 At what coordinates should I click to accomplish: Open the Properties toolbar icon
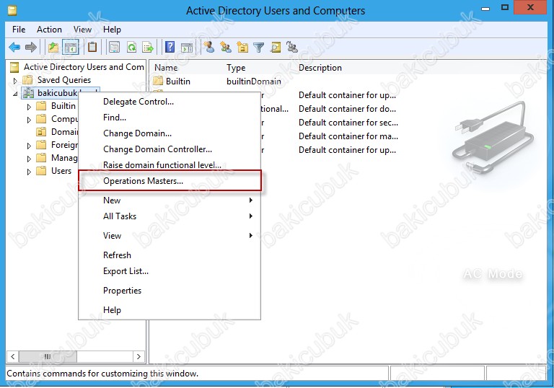tap(114, 47)
